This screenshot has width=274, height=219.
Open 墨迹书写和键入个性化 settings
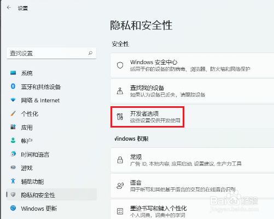[192, 209]
